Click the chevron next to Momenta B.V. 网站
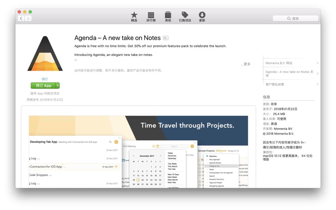336x210 pixels. (x=318, y=63)
